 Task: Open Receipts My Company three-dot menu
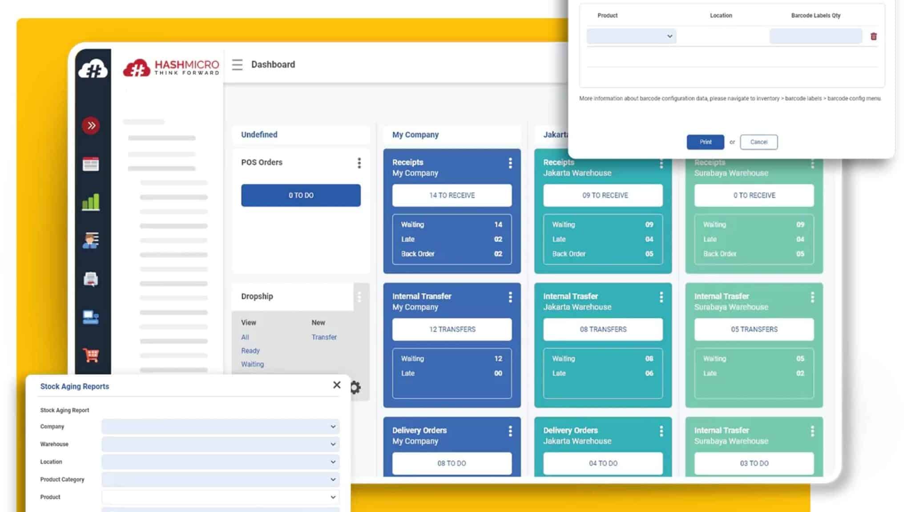510,163
